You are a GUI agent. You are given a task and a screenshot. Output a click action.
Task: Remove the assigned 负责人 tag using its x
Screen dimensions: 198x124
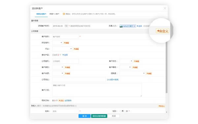(134, 26)
